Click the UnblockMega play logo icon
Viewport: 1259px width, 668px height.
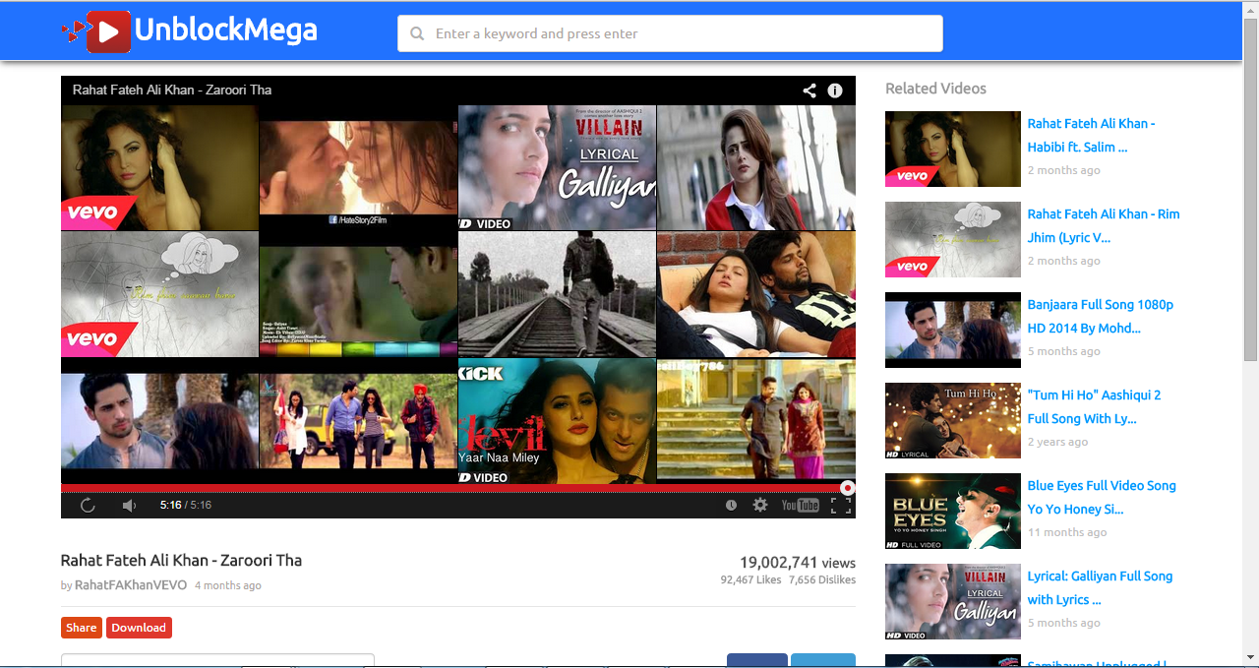(x=97, y=31)
